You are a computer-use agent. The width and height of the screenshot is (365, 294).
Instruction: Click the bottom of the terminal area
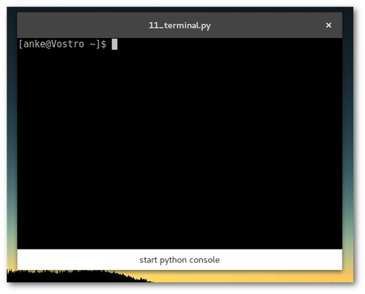click(x=180, y=243)
